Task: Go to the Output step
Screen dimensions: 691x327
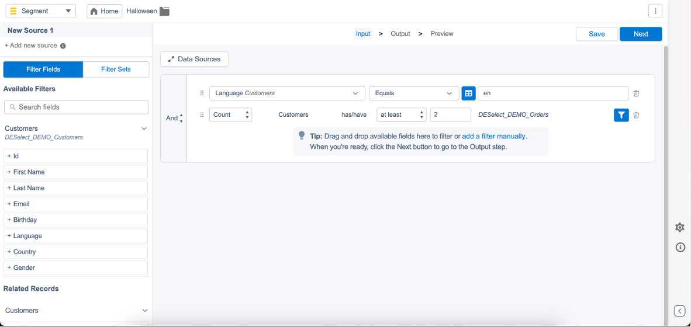Action: pyautogui.click(x=400, y=34)
